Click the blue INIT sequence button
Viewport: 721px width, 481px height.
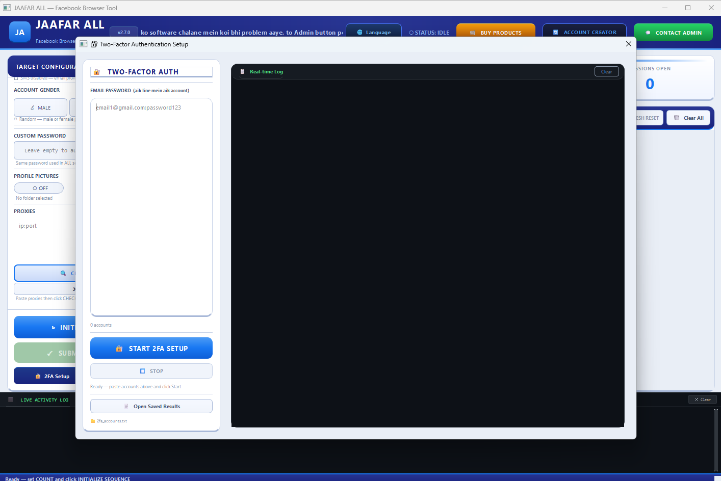point(45,328)
